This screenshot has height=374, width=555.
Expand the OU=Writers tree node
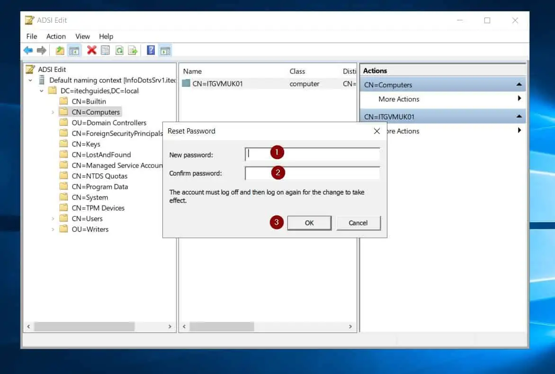point(53,229)
